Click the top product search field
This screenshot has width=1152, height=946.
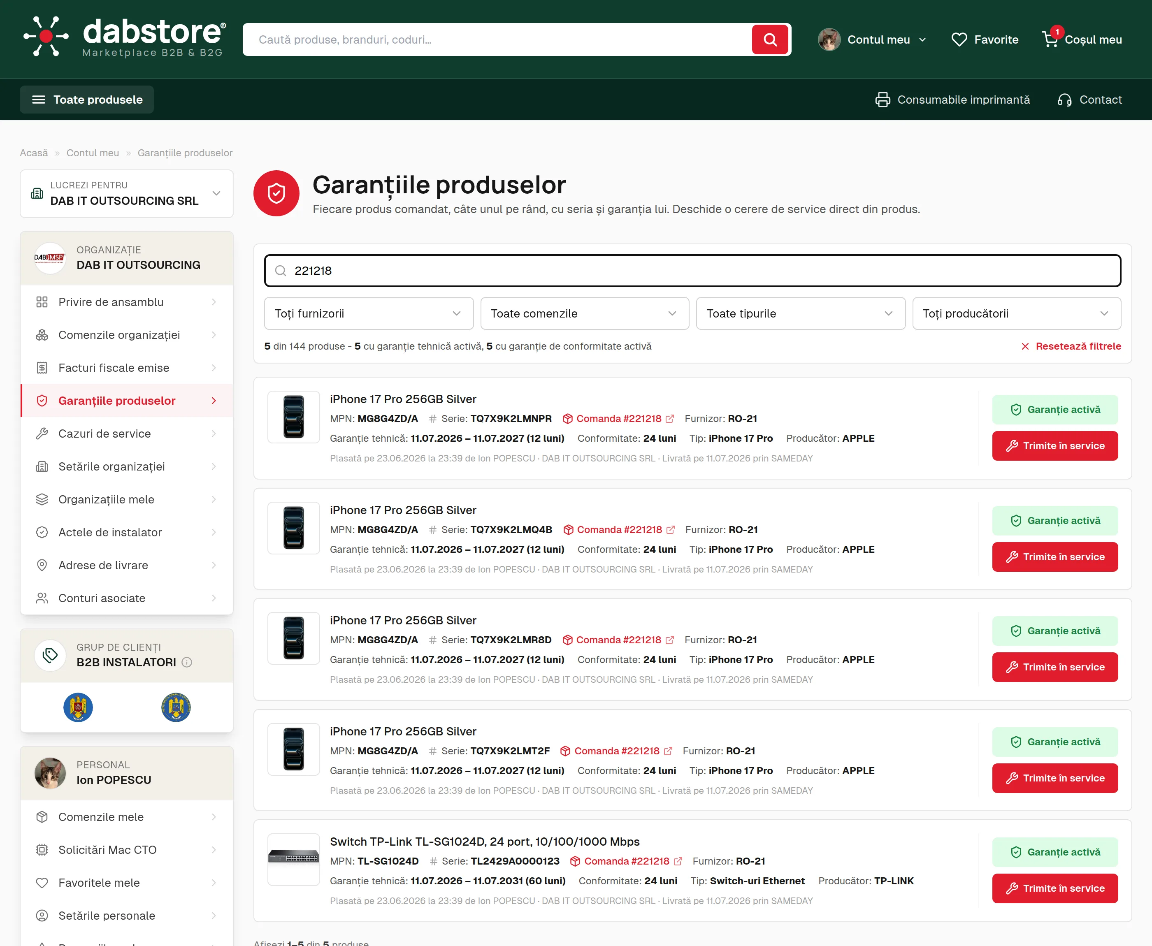(x=497, y=39)
